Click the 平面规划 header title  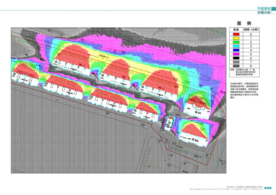pyautogui.click(x=264, y=8)
